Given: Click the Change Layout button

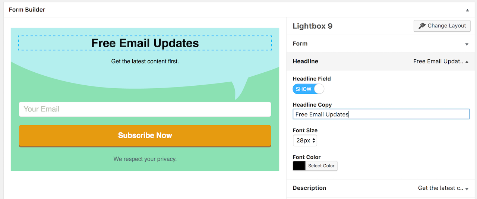Looking at the screenshot, I should (x=442, y=26).
